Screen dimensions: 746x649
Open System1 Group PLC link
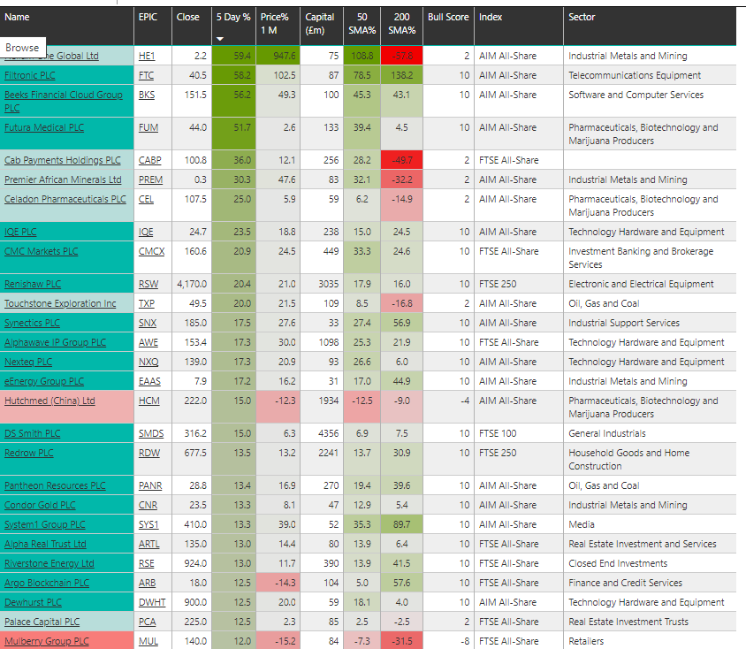point(45,525)
